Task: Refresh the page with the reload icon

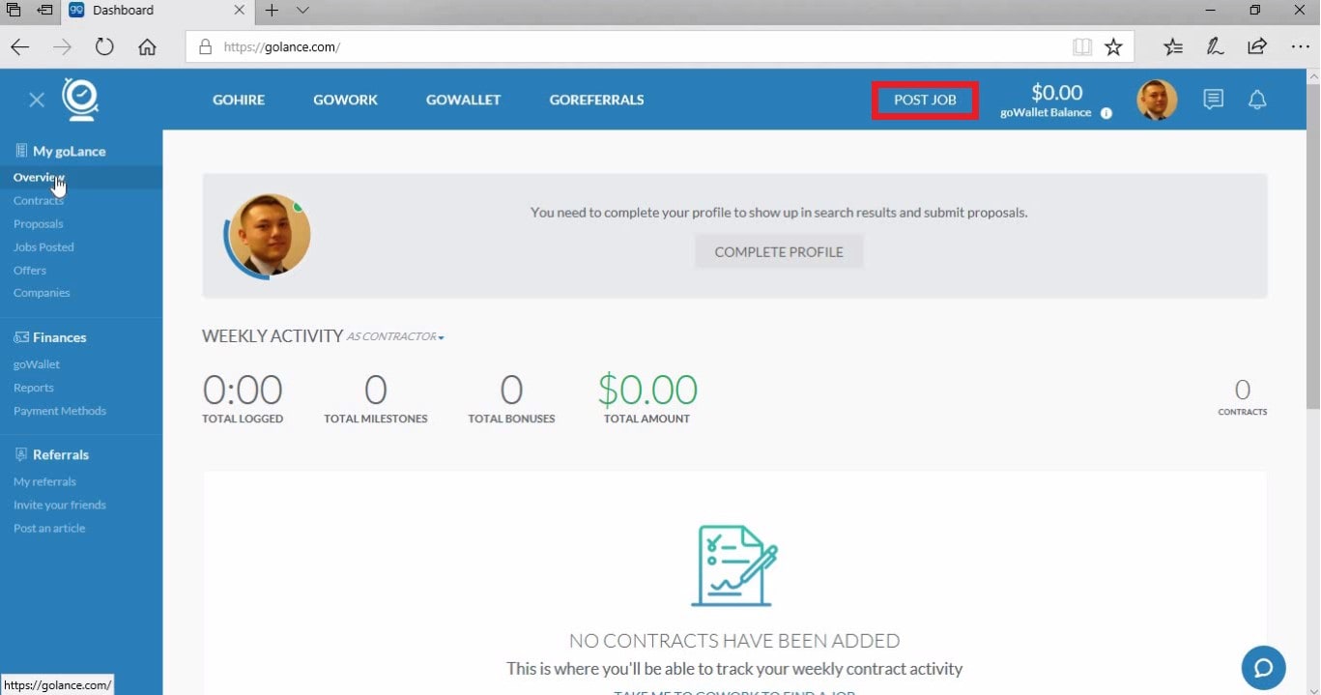Action: (x=104, y=46)
